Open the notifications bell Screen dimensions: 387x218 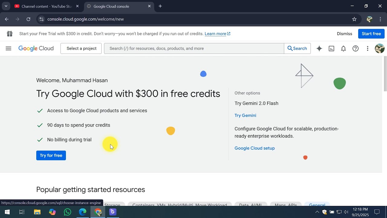tap(343, 48)
